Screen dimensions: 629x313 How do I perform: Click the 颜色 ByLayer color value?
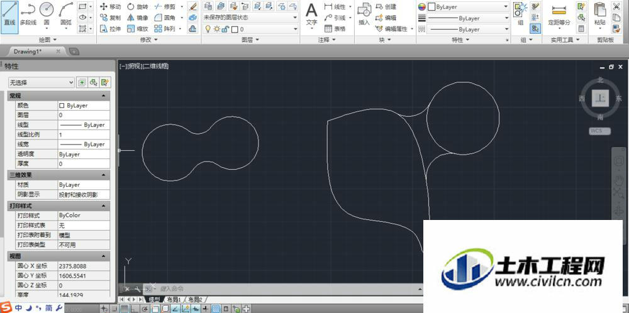pyautogui.click(x=84, y=106)
